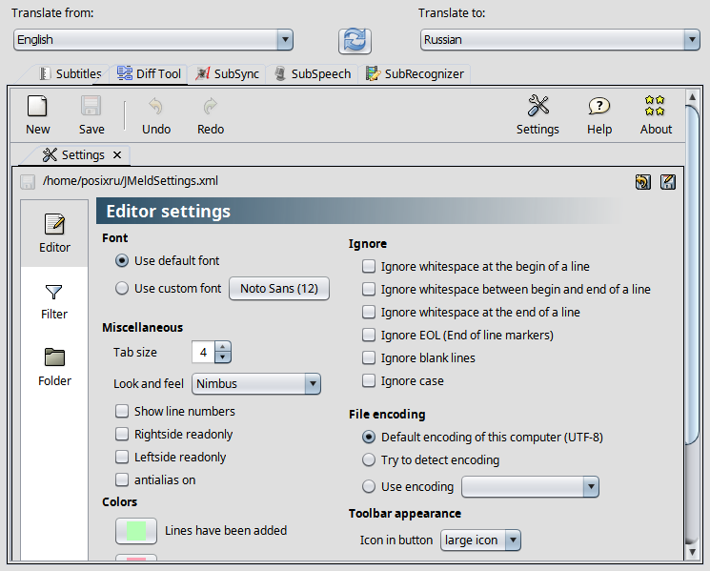Open About stars icon
The height and width of the screenshot is (571, 710).
point(655,106)
